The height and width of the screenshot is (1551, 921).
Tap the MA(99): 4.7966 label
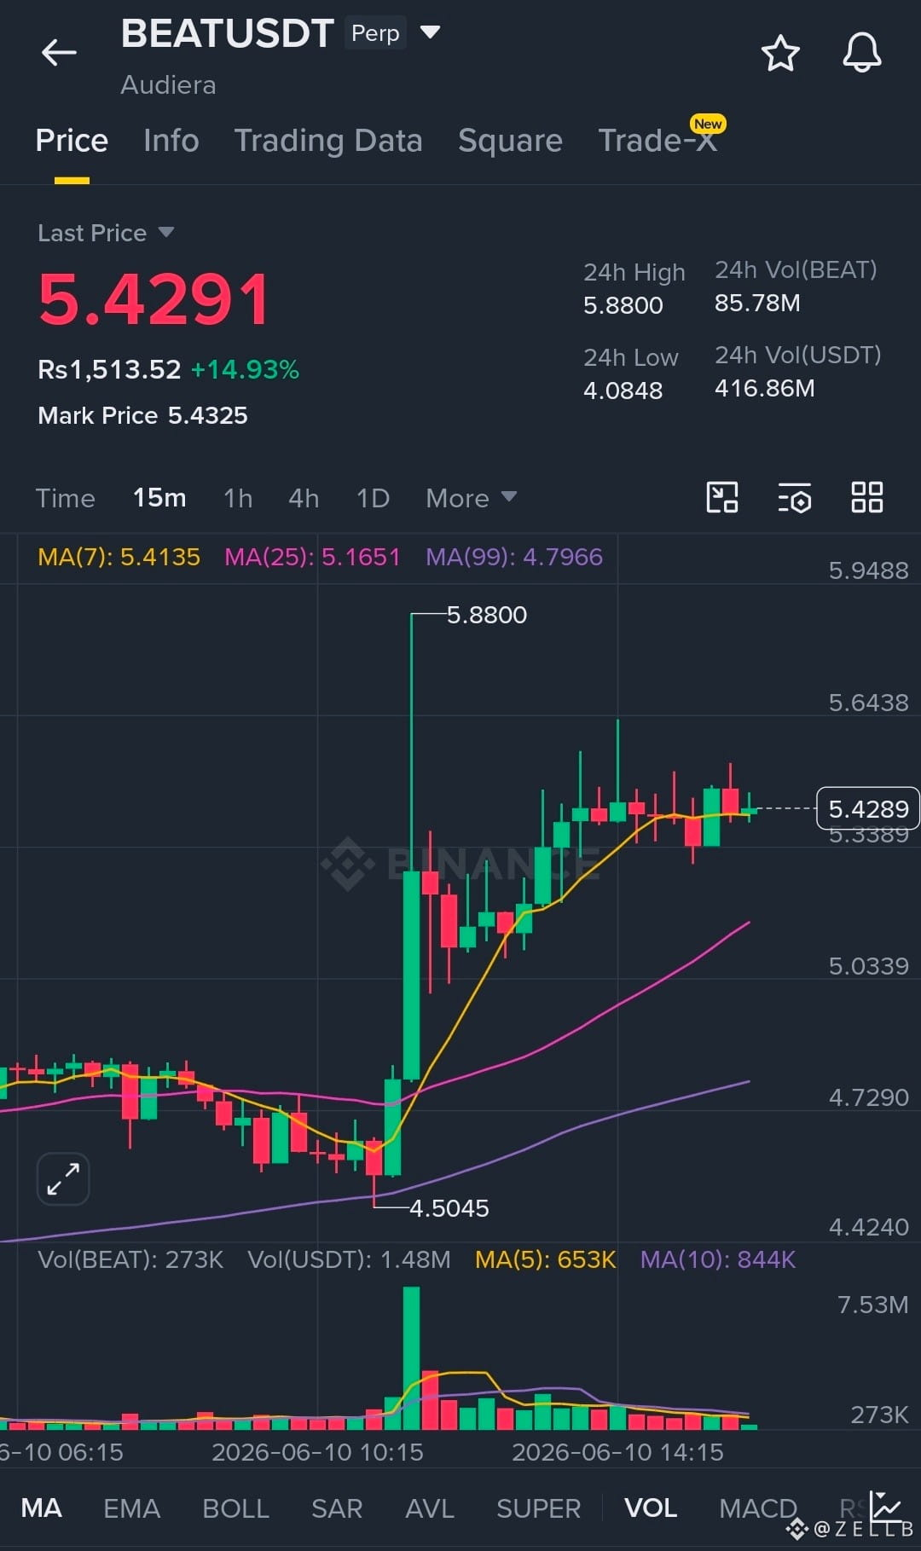pos(514,557)
